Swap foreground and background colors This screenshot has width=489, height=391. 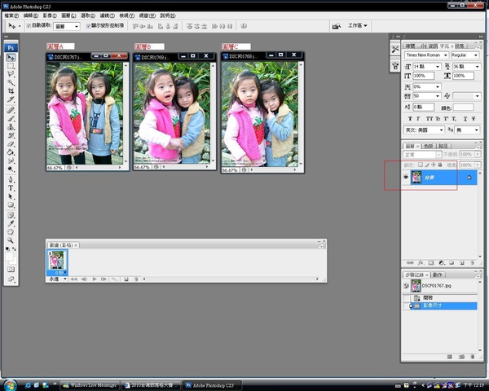(x=14, y=249)
